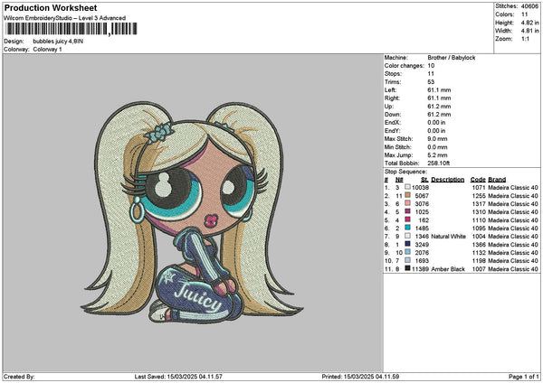Screen dimensions: 543x383
Task: Click the Max Stitch value 9.0 mm
Action: (437, 139)
